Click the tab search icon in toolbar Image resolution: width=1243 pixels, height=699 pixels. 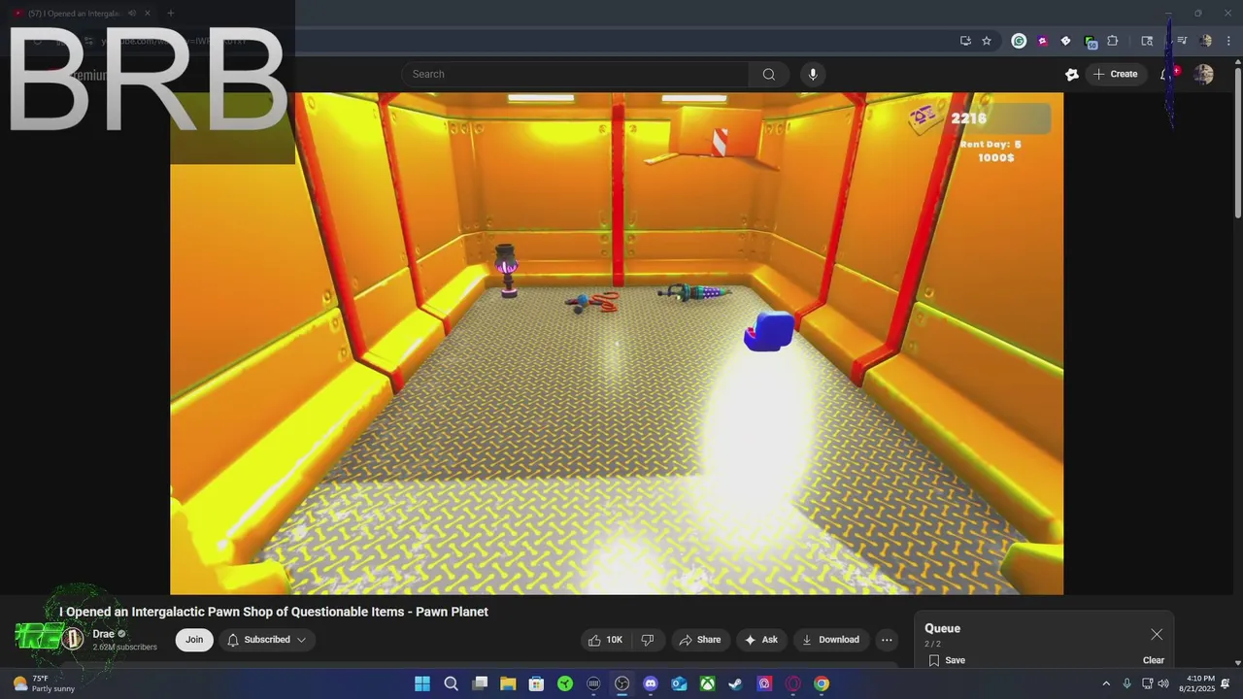click(1147, 41)
